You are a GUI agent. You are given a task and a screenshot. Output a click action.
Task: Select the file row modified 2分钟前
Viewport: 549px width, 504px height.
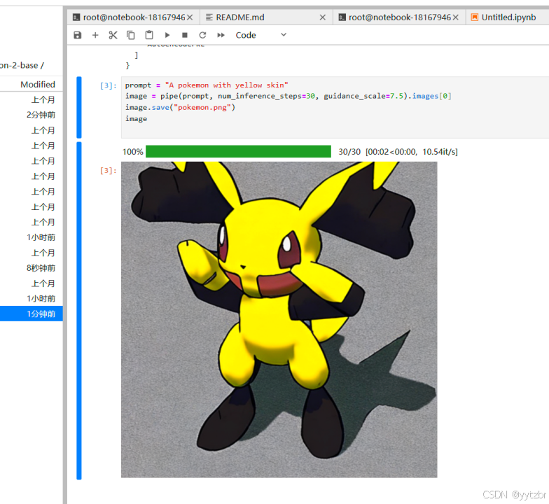(x=31, y=115)
